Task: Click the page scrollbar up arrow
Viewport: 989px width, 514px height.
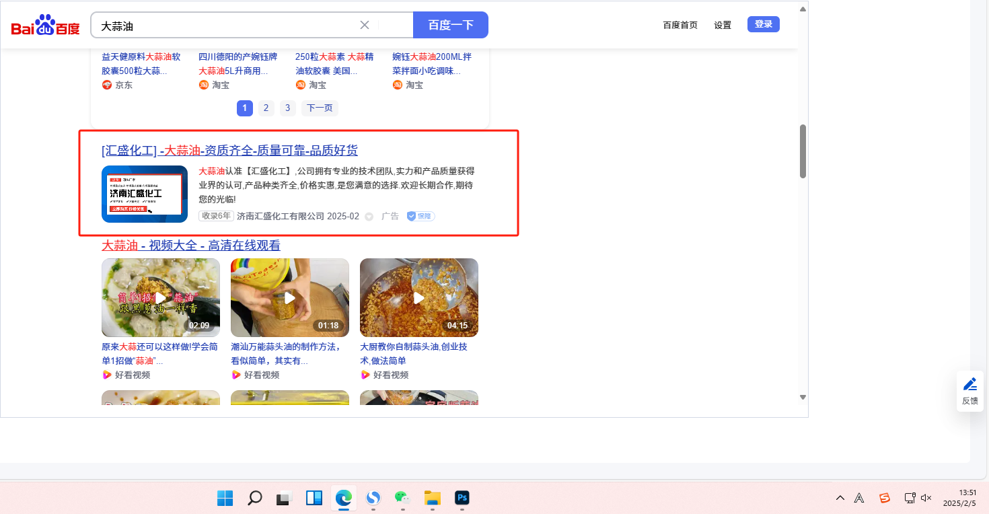Action: coord(803,9)
